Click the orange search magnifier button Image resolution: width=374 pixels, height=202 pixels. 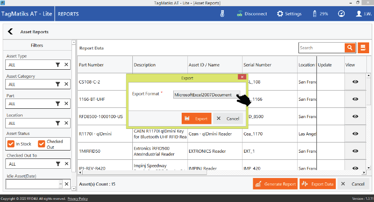coord(350,48)
